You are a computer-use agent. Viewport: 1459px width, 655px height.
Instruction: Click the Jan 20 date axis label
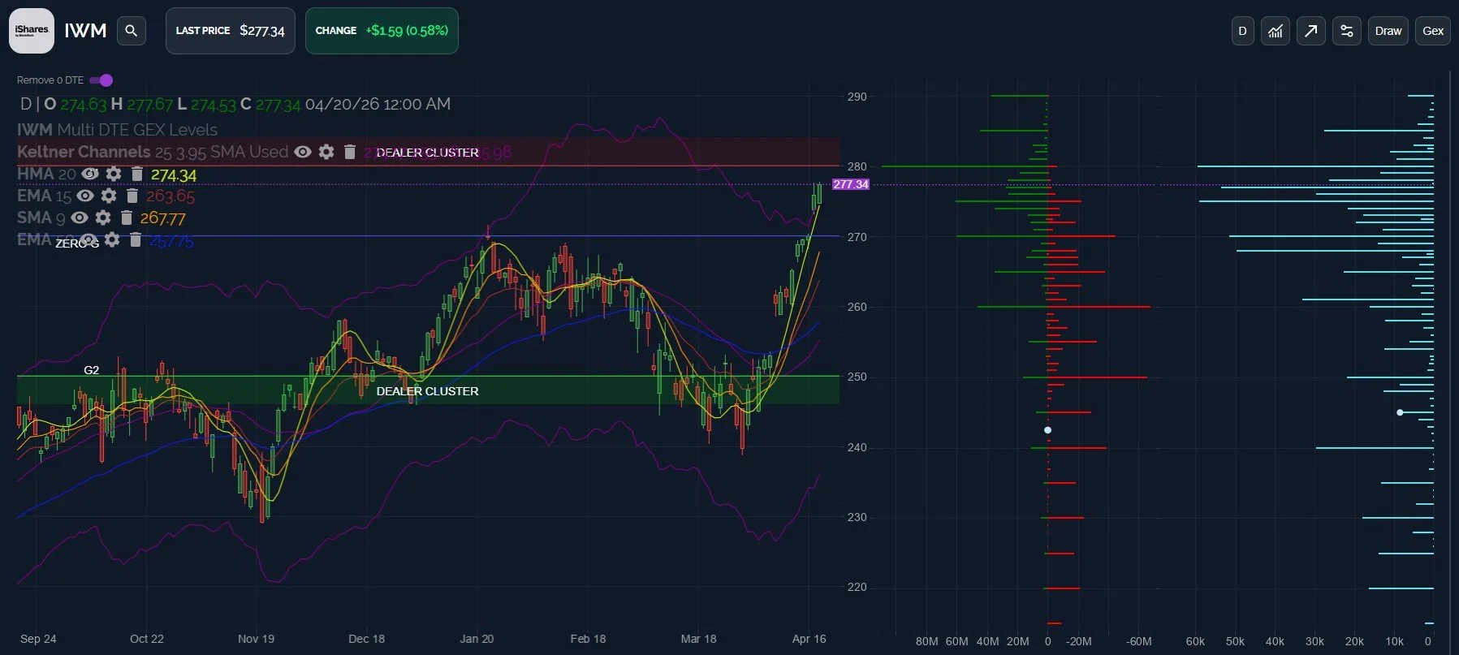click(x=477, y=639)
